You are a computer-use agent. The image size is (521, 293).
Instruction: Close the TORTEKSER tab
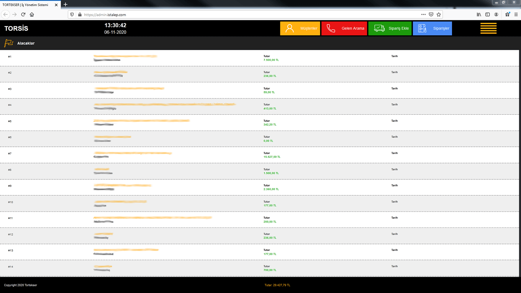tap(56, 5)
